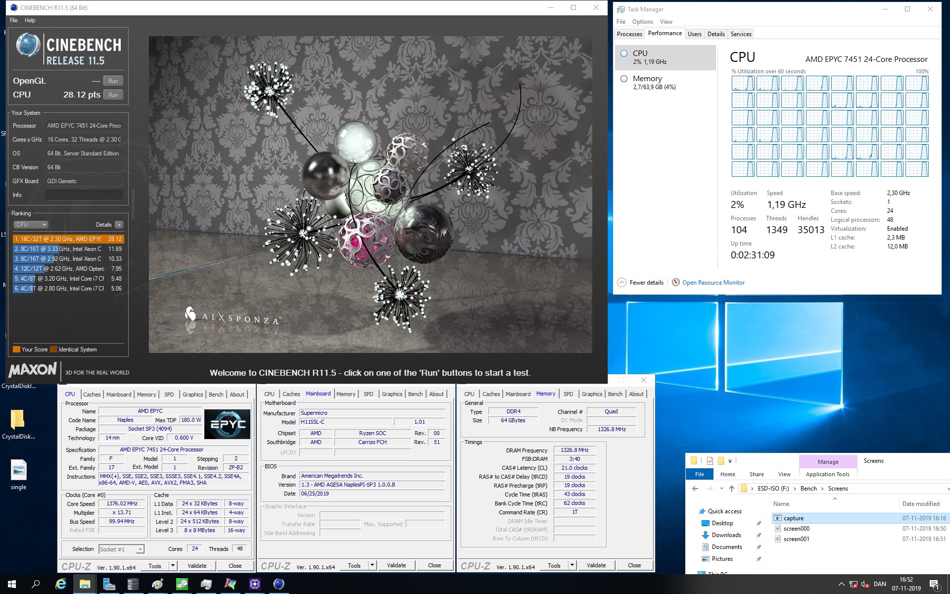Open the green disk benchmark taskbar icon
Image resolution: width=950 pixels, height=594 pixels.
(x=182, y=584)
